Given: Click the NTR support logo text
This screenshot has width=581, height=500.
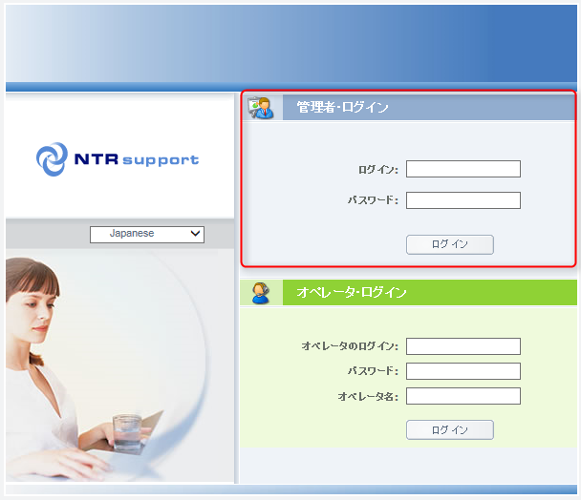Looking at the screenshot, I should [x=137, y=160].
